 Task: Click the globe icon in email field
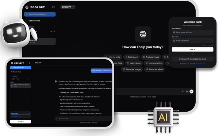[x=174, y=32]
